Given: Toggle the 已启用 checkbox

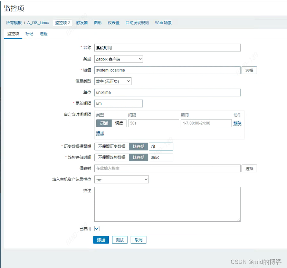Looking at the screenshot, I should 97,229.
